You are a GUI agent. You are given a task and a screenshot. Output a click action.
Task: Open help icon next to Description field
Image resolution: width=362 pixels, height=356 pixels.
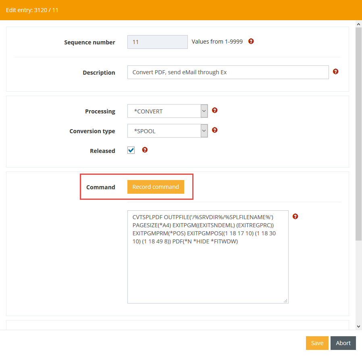pos(335,72)
